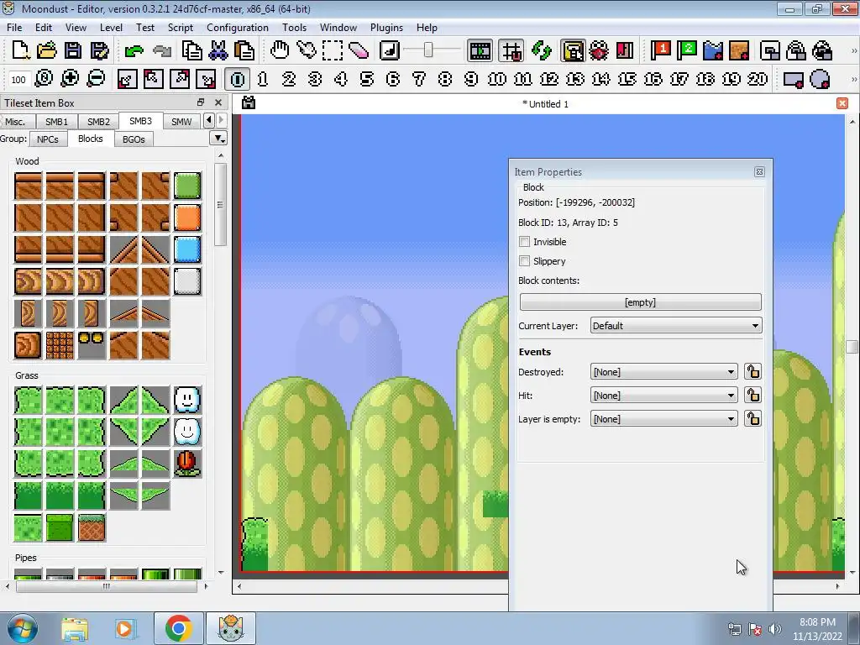Activate the pink eraser tool
Image resolution: width=860 pixels, height=645 pixels.
point(359,50)
